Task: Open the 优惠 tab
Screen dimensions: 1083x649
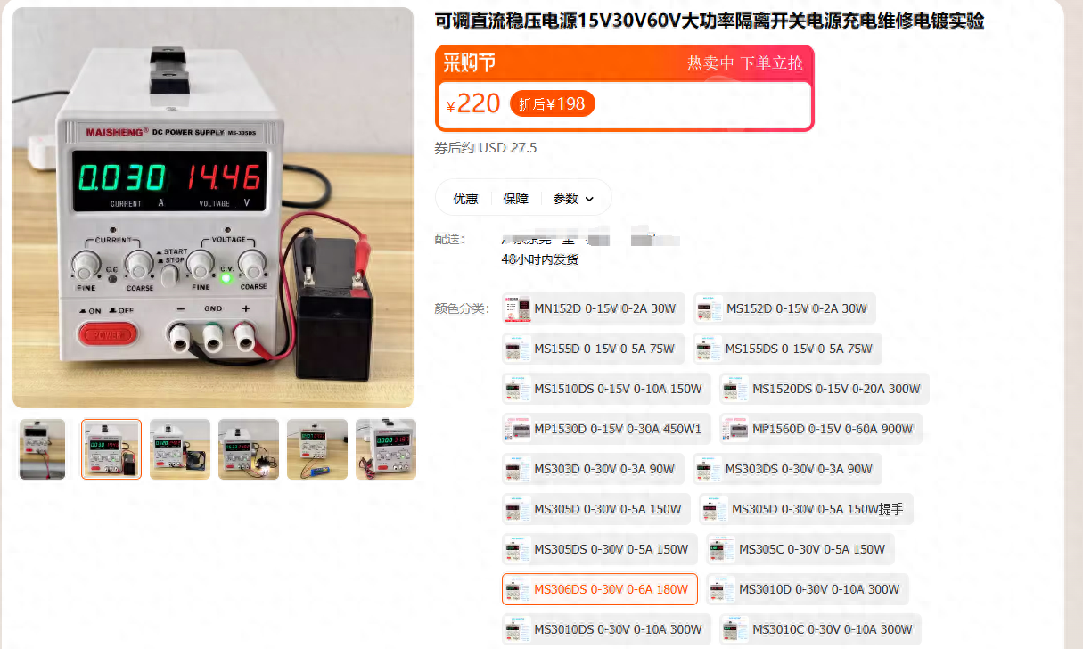Action: click(x=465, y=199)
